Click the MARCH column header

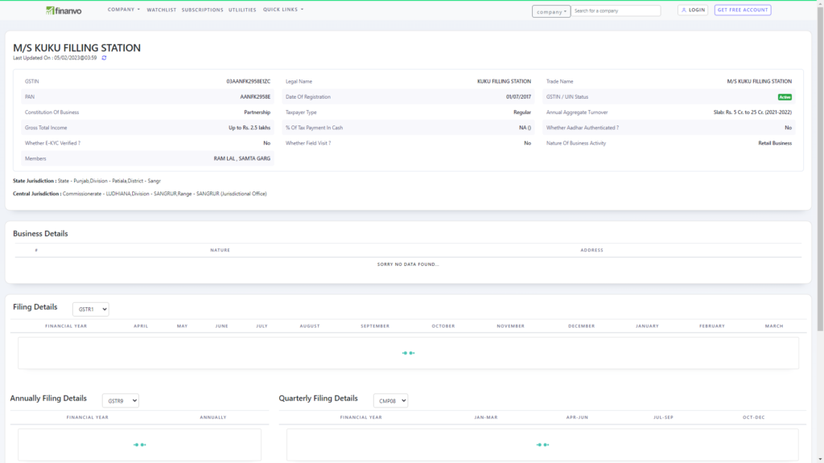774,326
